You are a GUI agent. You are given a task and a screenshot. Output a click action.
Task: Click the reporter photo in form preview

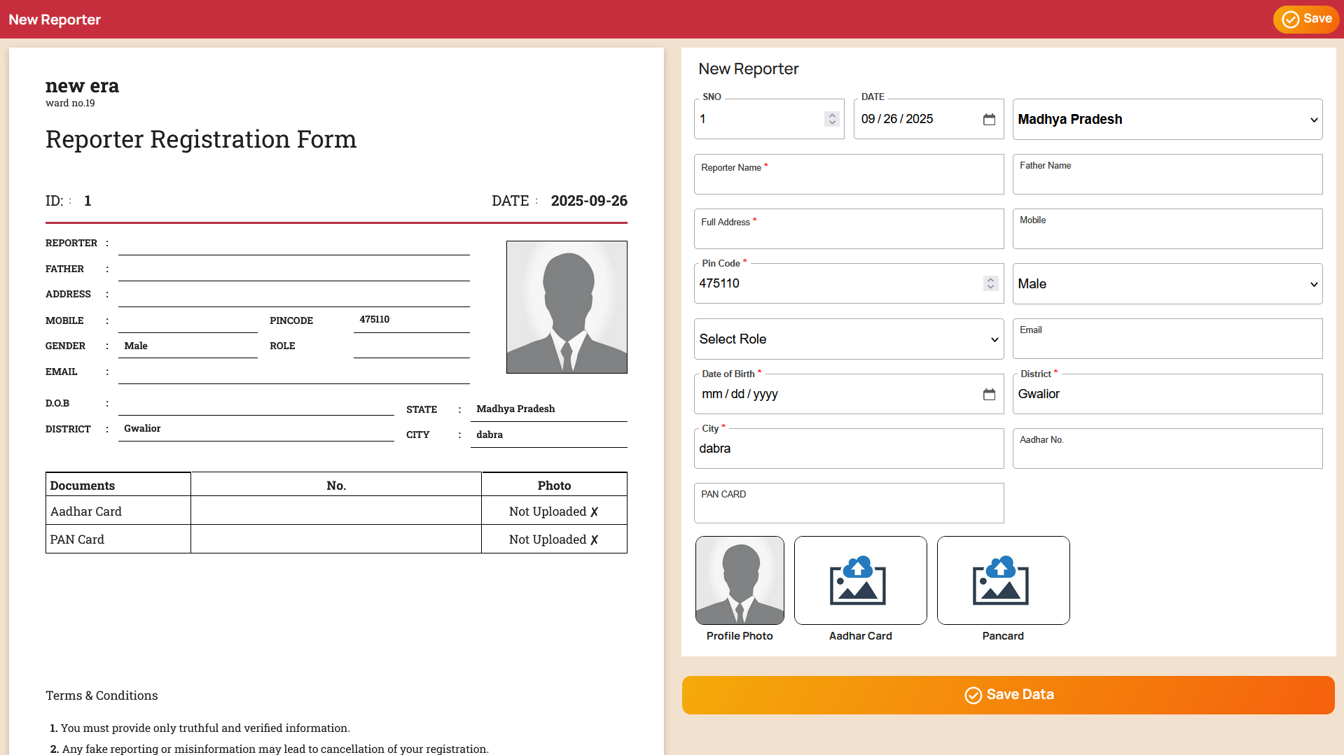click(x=567, y=307)
